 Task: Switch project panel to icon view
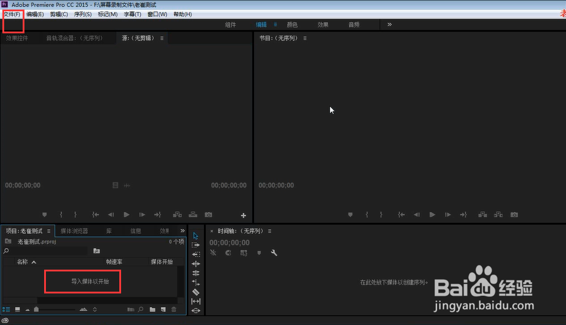[17, 310]
